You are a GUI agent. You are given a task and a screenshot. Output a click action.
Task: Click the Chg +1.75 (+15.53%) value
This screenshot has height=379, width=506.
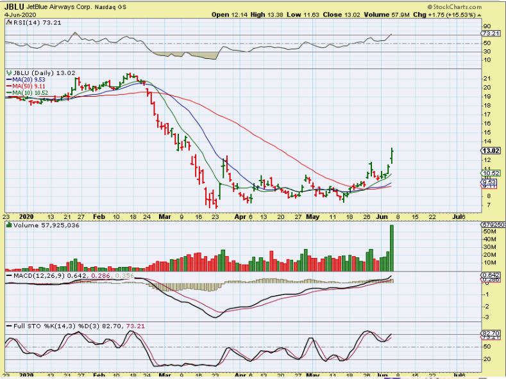[444, 15]
